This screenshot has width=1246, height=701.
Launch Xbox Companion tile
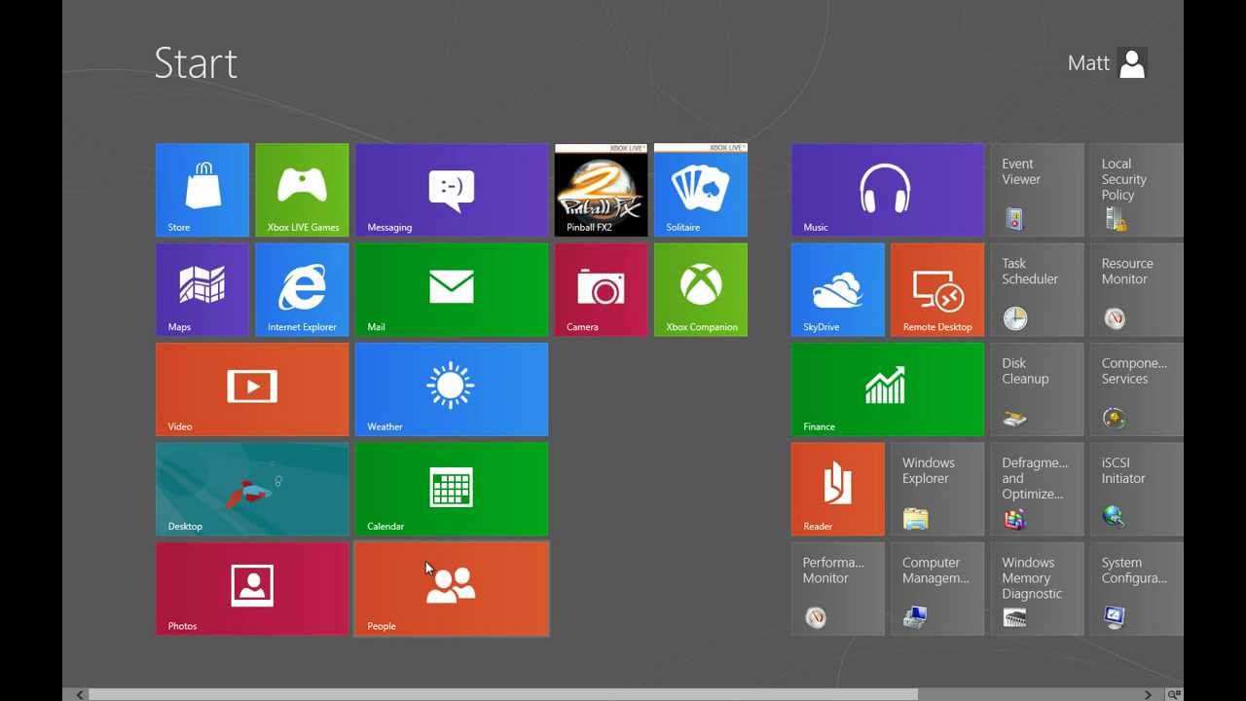click(701, 289)
